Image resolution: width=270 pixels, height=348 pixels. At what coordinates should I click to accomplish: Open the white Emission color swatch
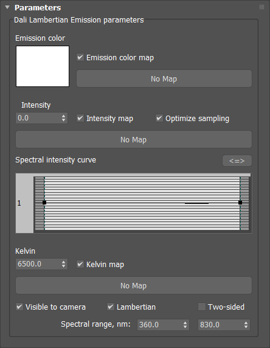pos(43,66)
